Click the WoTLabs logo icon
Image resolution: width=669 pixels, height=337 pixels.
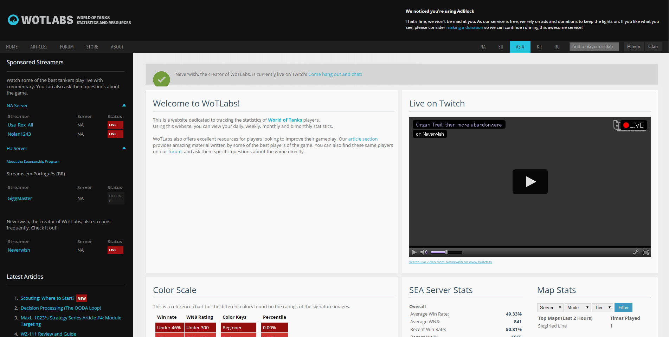pos(13,20)
